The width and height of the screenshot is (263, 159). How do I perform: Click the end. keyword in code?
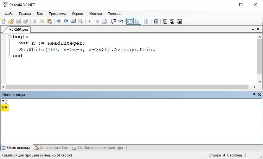(x=19, y=56)
